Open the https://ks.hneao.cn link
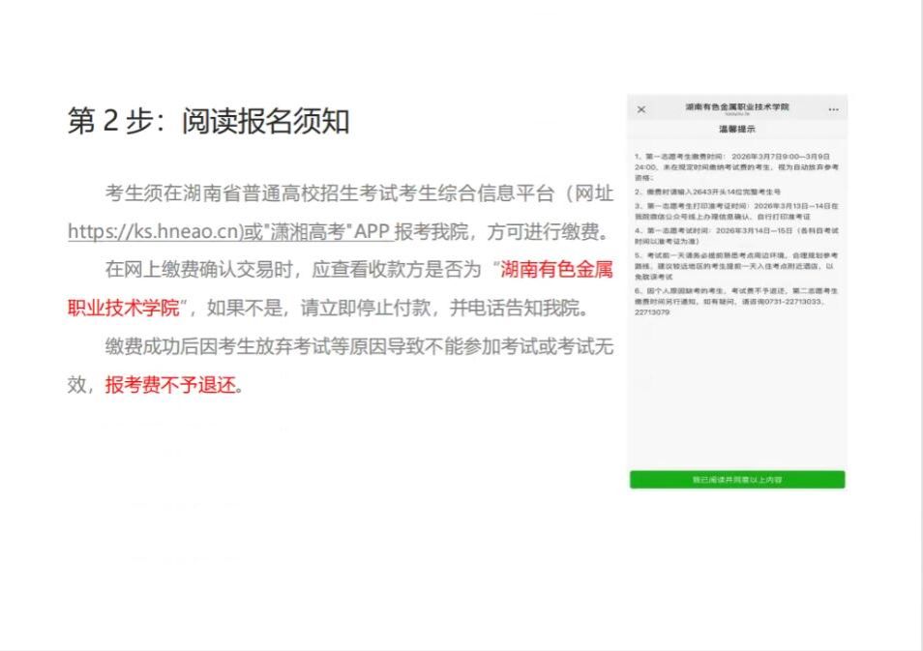Image resolution: width=923 pixels, height=651 pixels. 155,232
